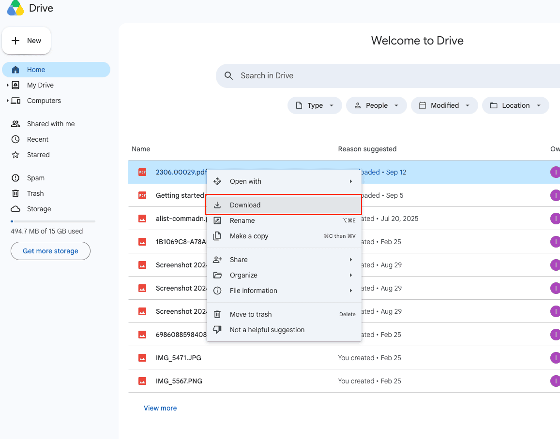Image resolution: width=560 pixels, height=439 pixels.
Task: Click the image icon of alist-commadn file
Action: pos(142,218)
